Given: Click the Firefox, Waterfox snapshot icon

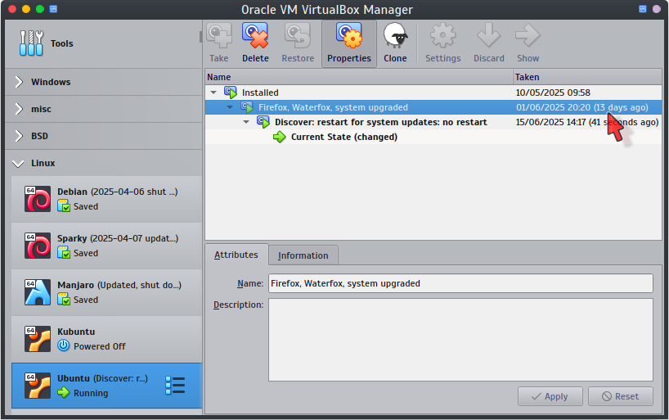Looking at the screenshot, I should (247, 107).
